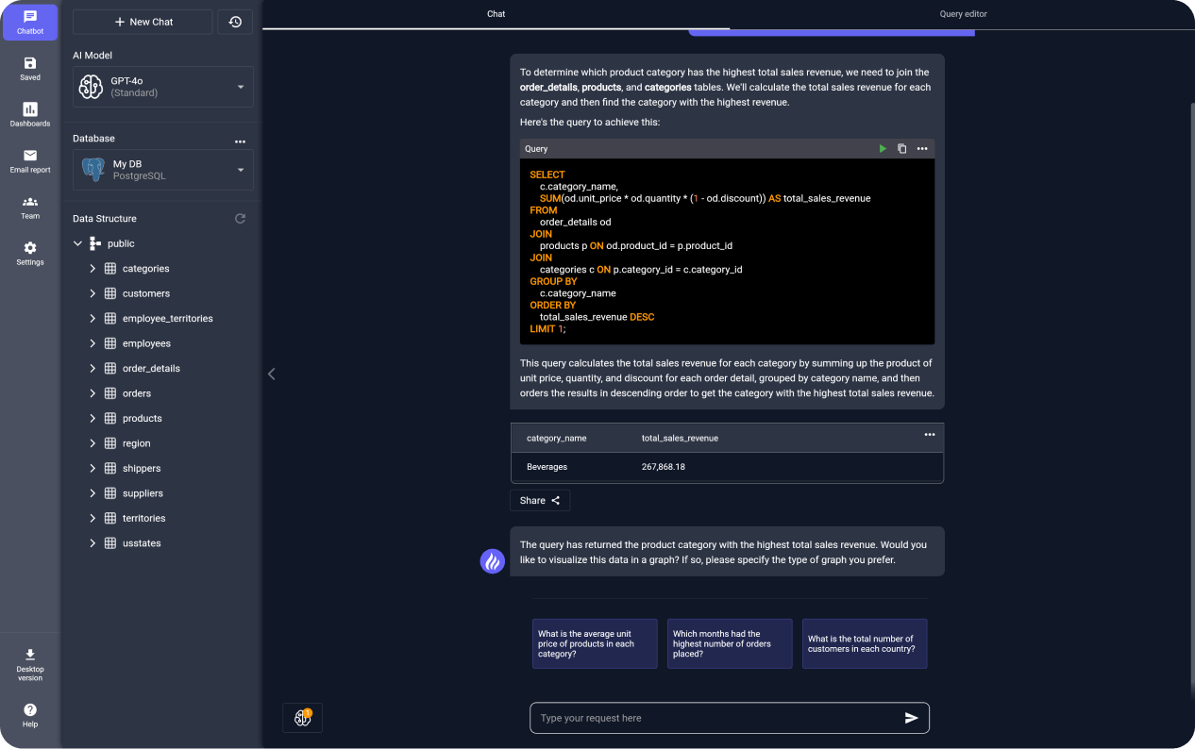
Task: Collapse the left panel with arrow handle
Action: pyautogui.click(x=272, y=374)
